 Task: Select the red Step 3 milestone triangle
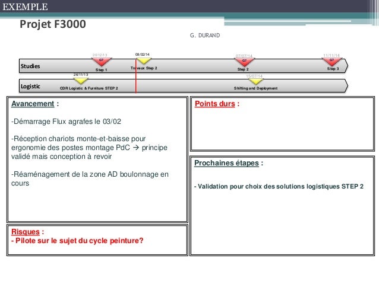[332, 62]
